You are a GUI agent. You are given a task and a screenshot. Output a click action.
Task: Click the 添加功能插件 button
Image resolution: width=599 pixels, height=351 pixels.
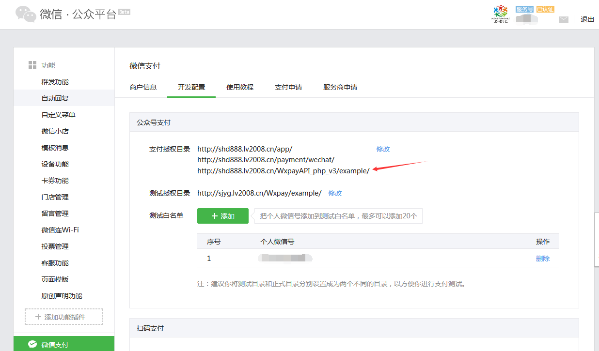(64, 317)
